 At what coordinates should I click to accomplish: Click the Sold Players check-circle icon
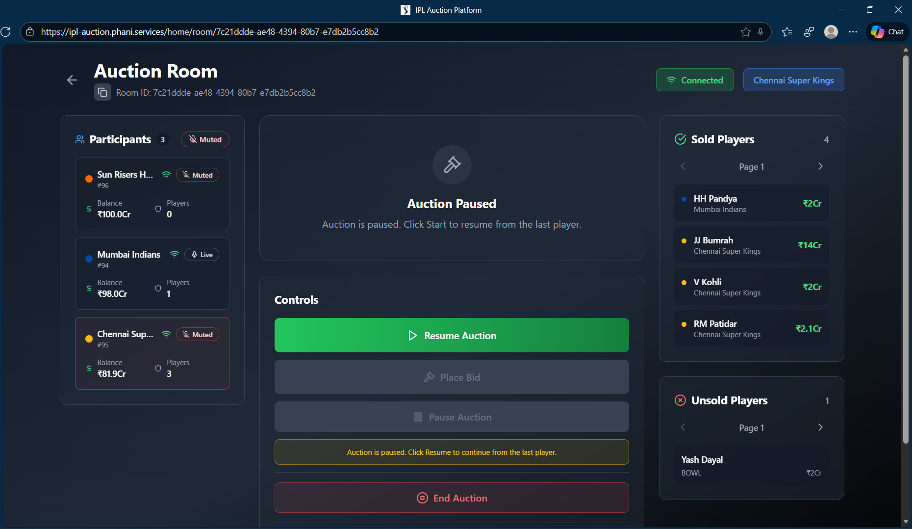click(680, 139)
